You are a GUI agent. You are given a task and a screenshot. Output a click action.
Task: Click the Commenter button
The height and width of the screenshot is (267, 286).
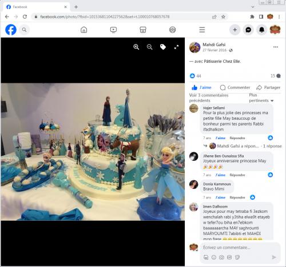pos(235,87)
